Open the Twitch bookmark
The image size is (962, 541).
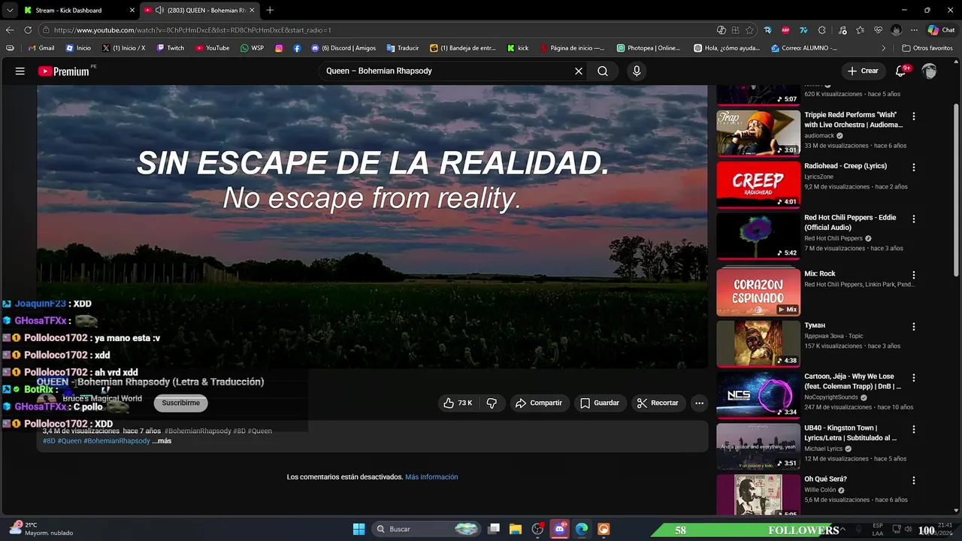170,48
